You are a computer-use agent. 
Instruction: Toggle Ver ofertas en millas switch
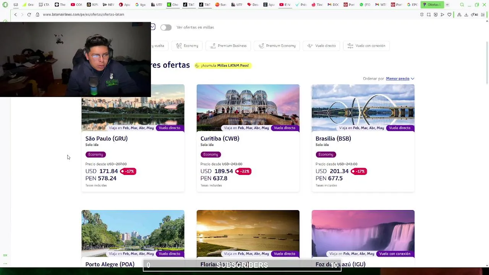pos(166,27)
